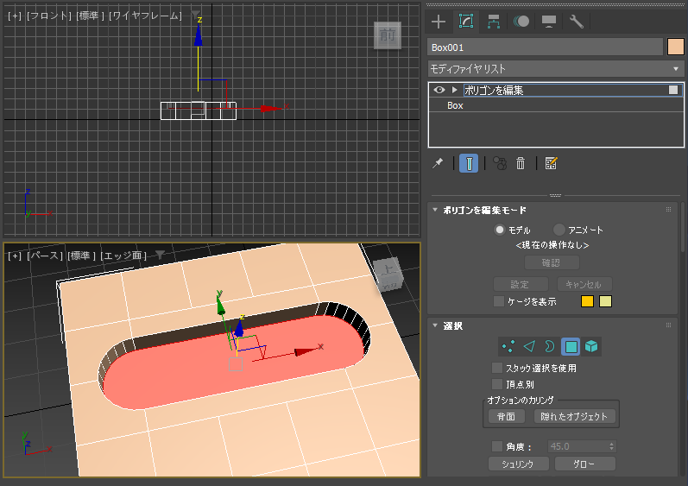Open the [+] menu in perspective viewport
The width and height of the screenshot is (688, 486).
pyautogui.click(x=15, y=256)
